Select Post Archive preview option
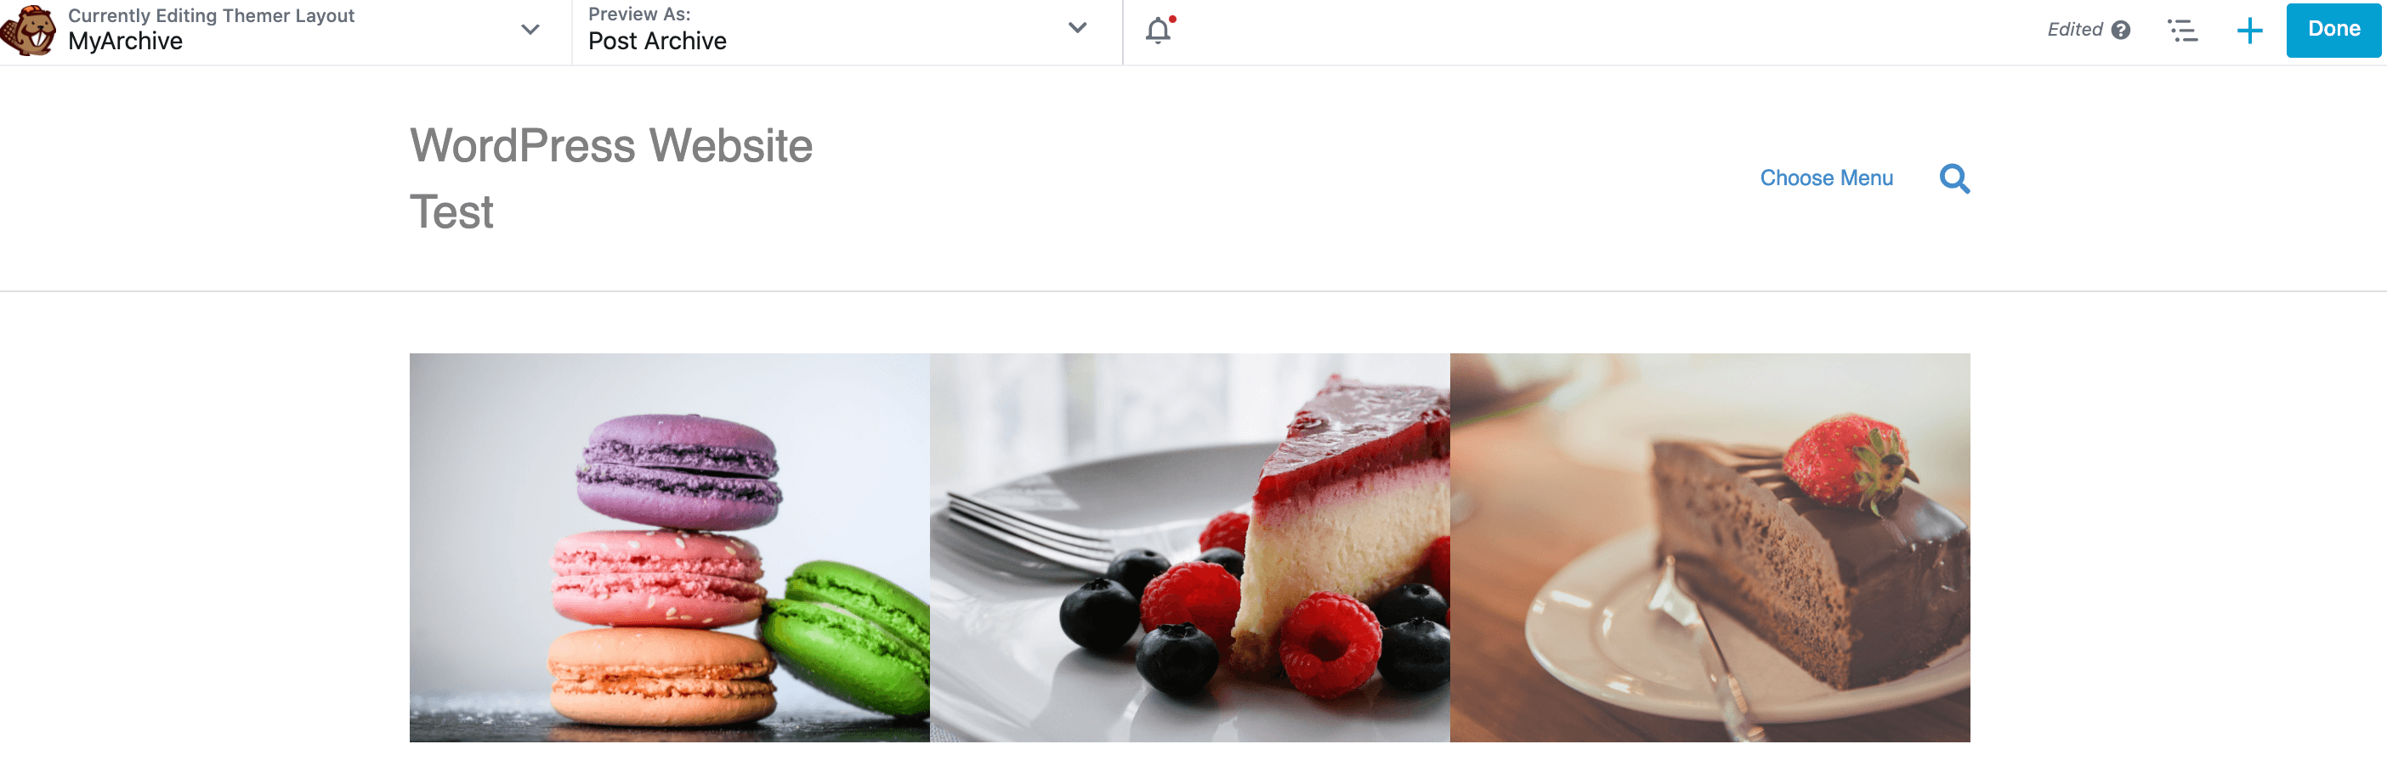 point(657,41)
